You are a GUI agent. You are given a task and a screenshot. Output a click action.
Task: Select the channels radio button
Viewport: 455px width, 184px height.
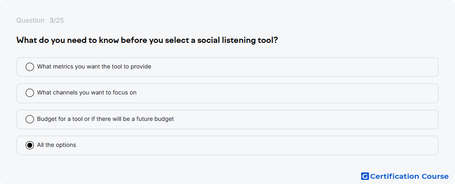(30, 93)
